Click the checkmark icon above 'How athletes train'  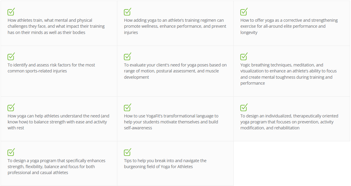pyautogui.click(x=11, y=12)
